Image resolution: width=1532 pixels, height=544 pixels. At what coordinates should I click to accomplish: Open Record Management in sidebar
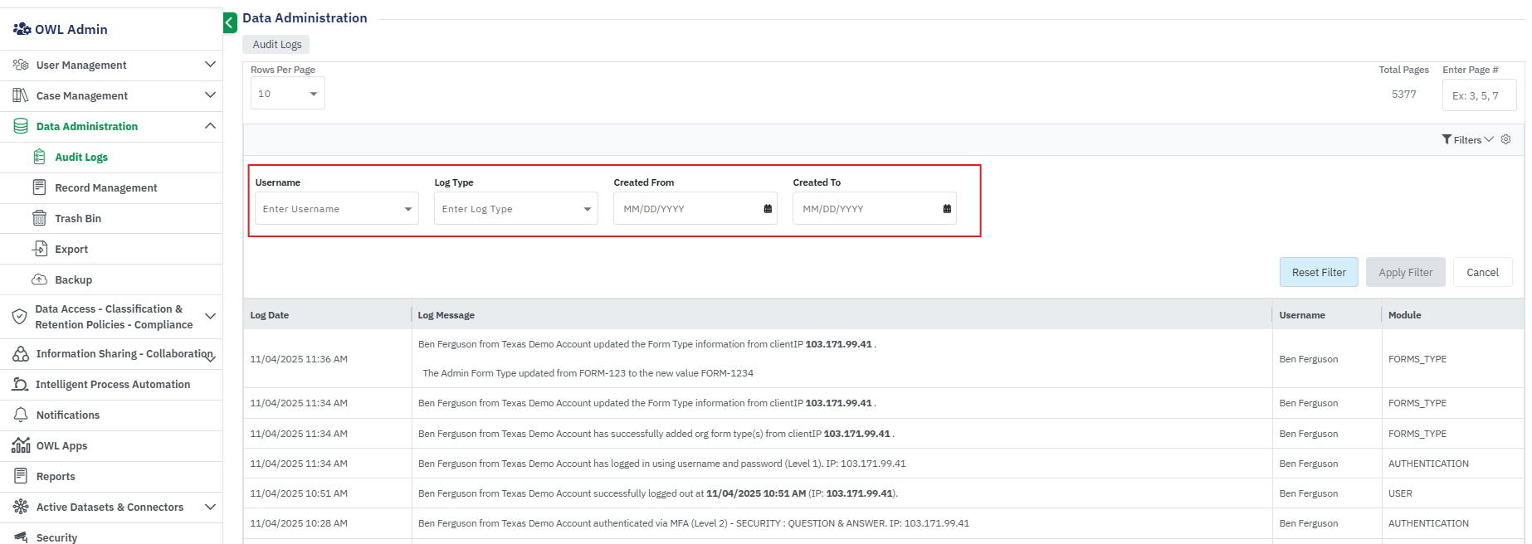(105, 187)
